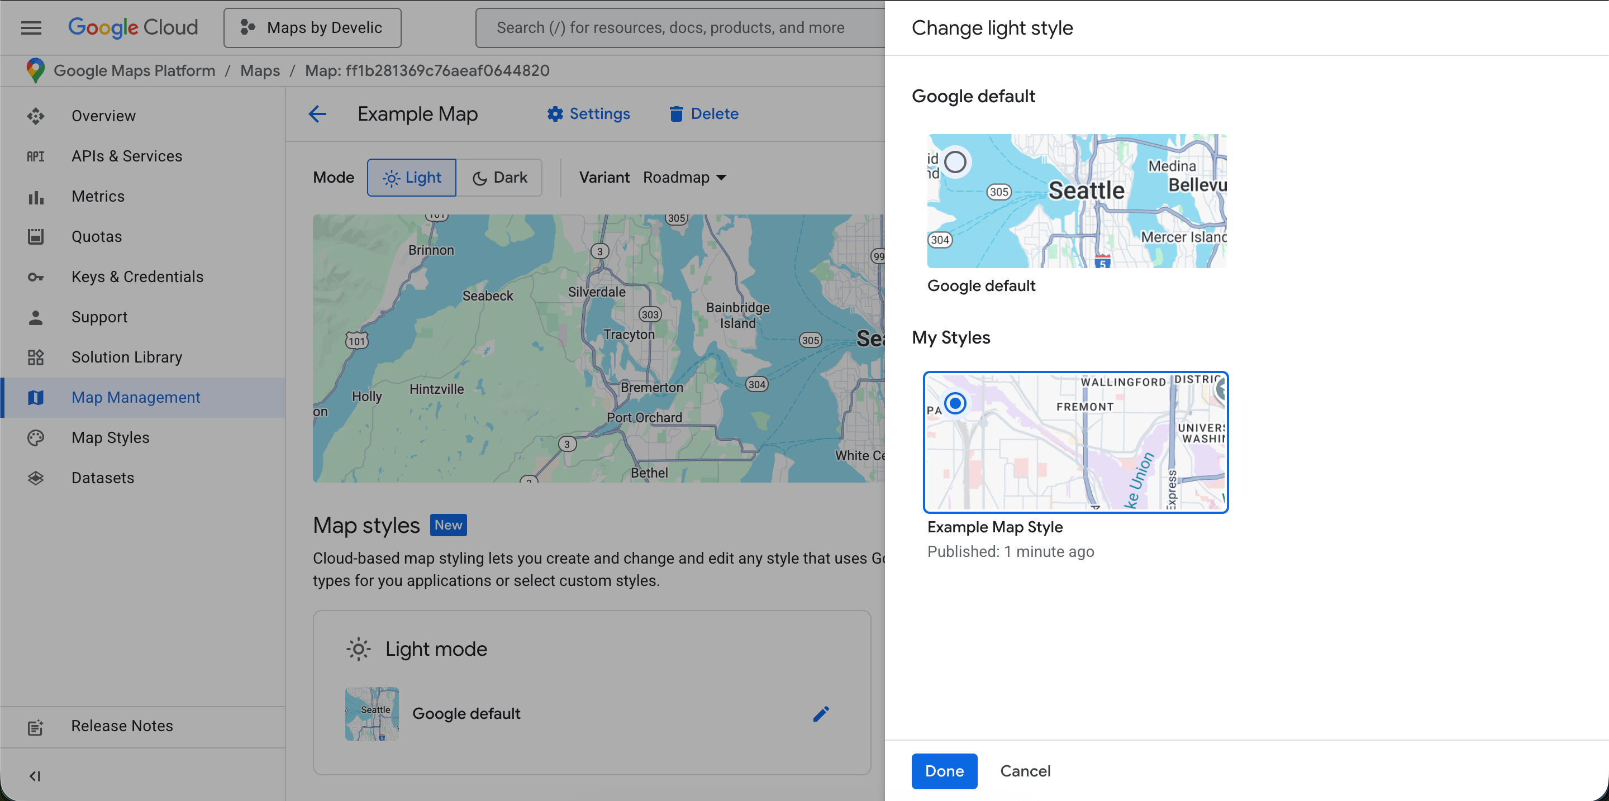
Task: Click the Google Maps Platform pin icon
Action: pos(35,70)
